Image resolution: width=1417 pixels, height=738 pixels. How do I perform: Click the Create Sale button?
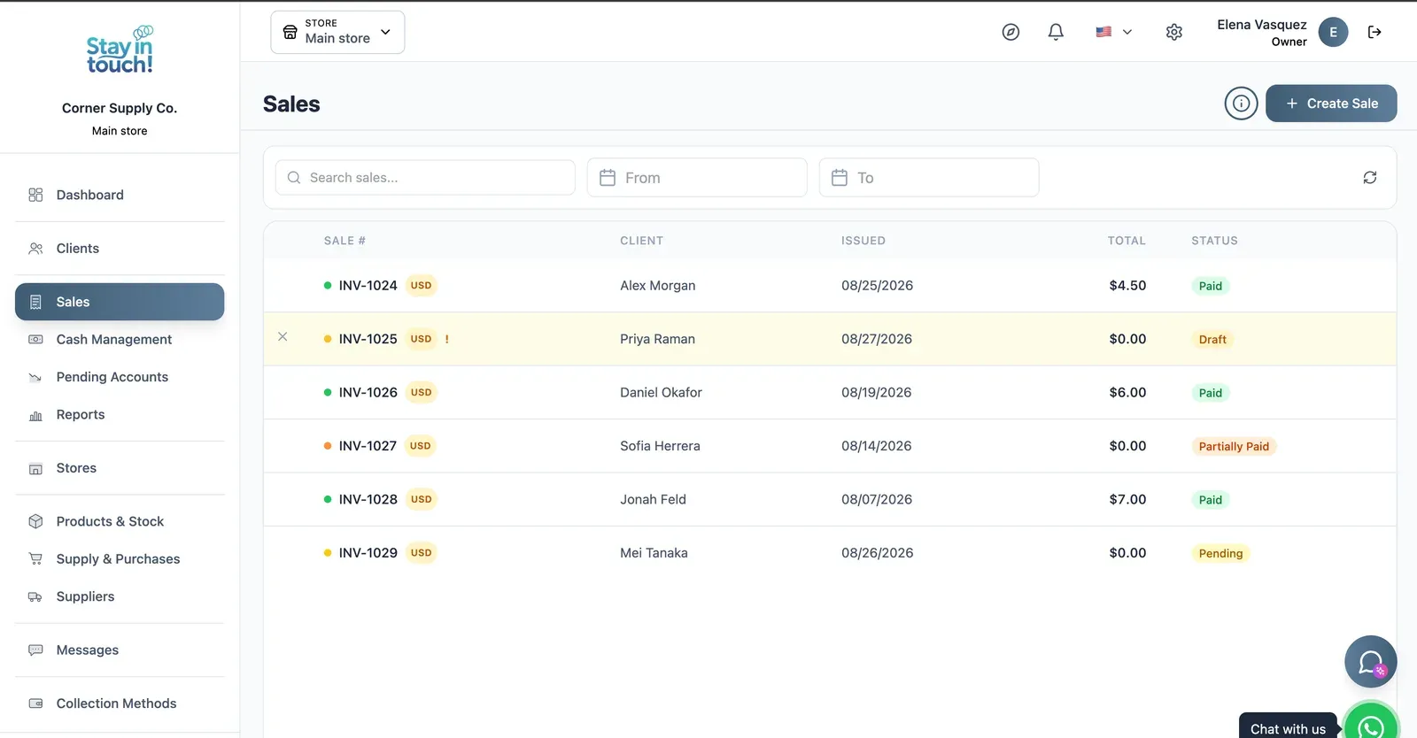1331,104
